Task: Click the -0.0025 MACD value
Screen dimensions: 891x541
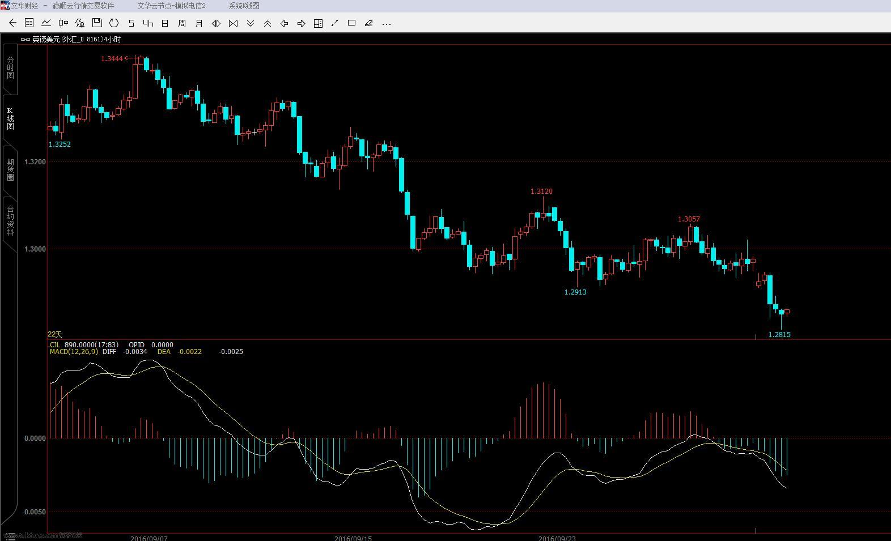Action: coord(231,352)
